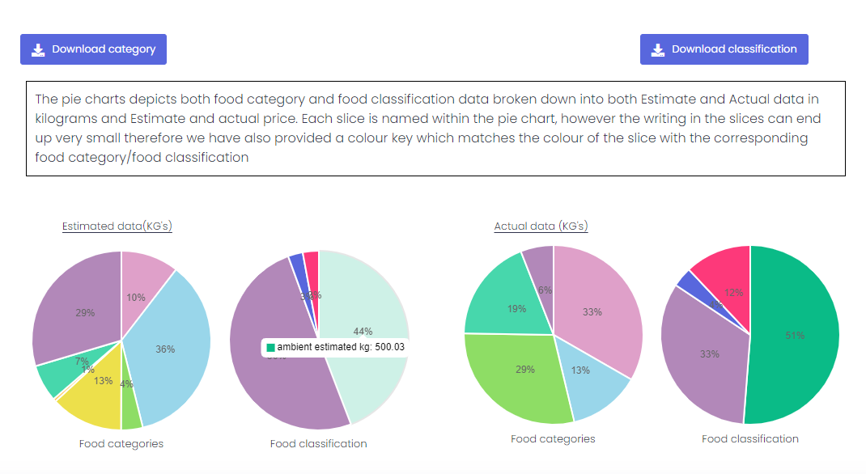
Task: Click the download icon on Download classification
Action: point(658,49)
